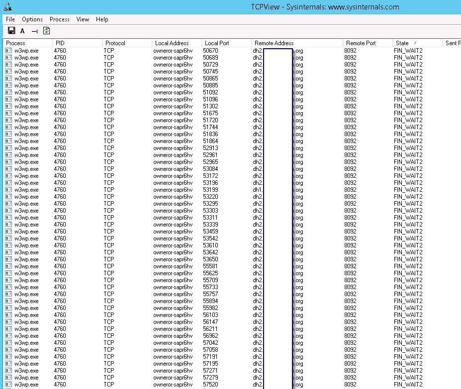Viewport: 461px width, 389px height.
Task: Select local port cell 53084
Action: click(210, 169)
